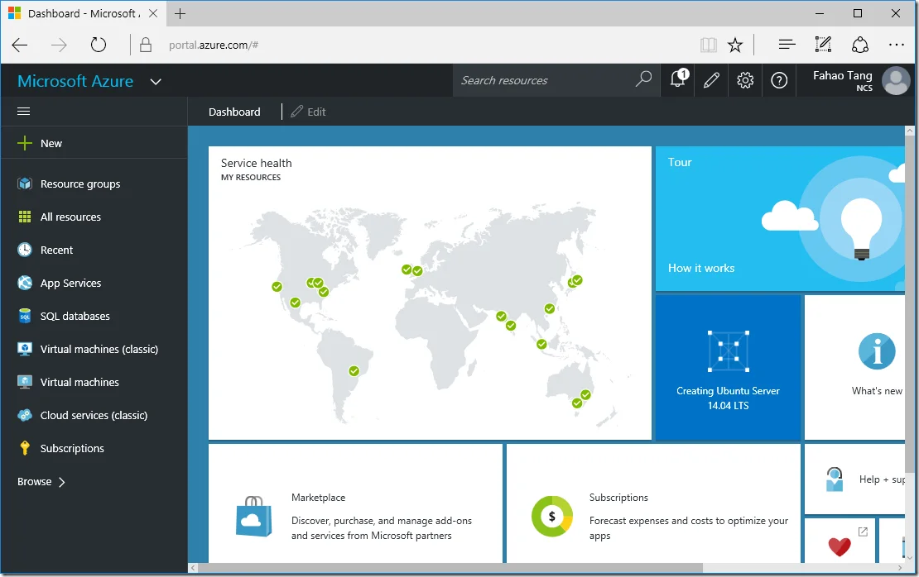919x577 pixels.
Task: Open the Dashboard - Microsoft browser tab
Action: 83,13
